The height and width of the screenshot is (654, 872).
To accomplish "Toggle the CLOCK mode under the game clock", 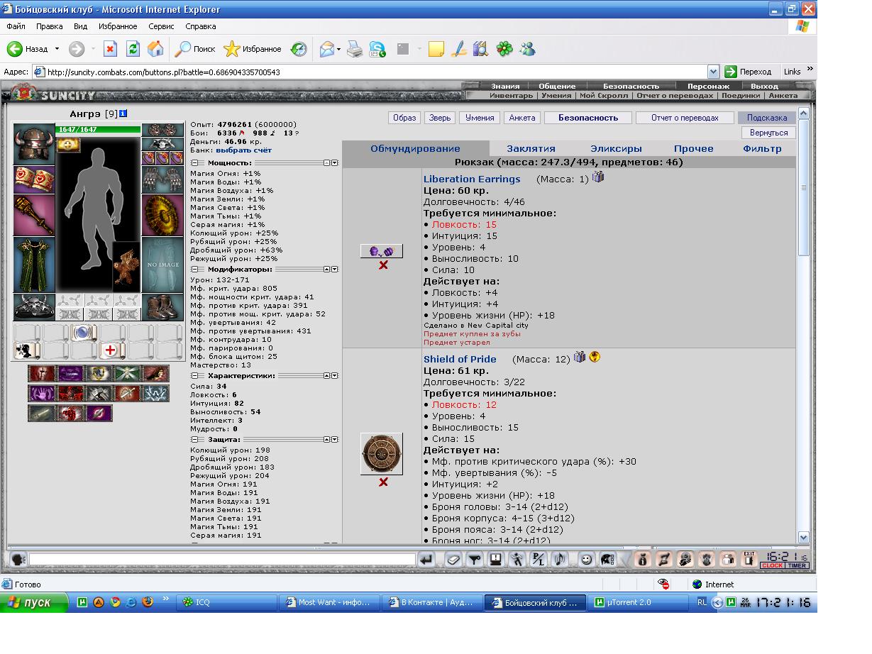I will tap(772, 566).
